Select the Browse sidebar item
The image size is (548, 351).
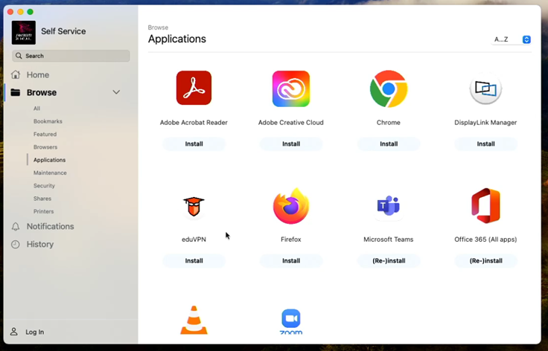coord(42,92)
